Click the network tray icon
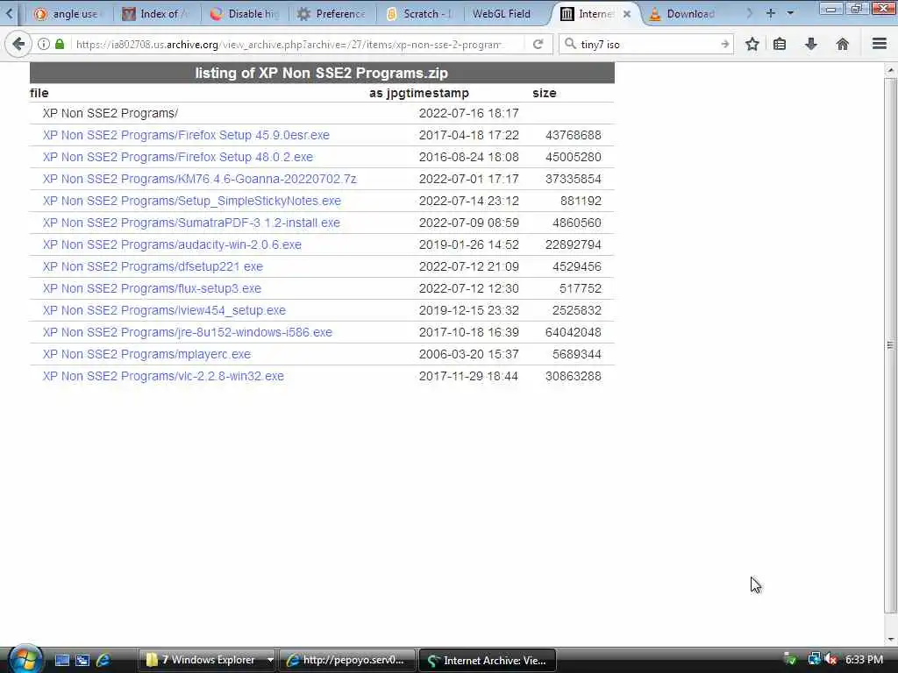This screenshot has width=898, height=673. coord(814,660)
